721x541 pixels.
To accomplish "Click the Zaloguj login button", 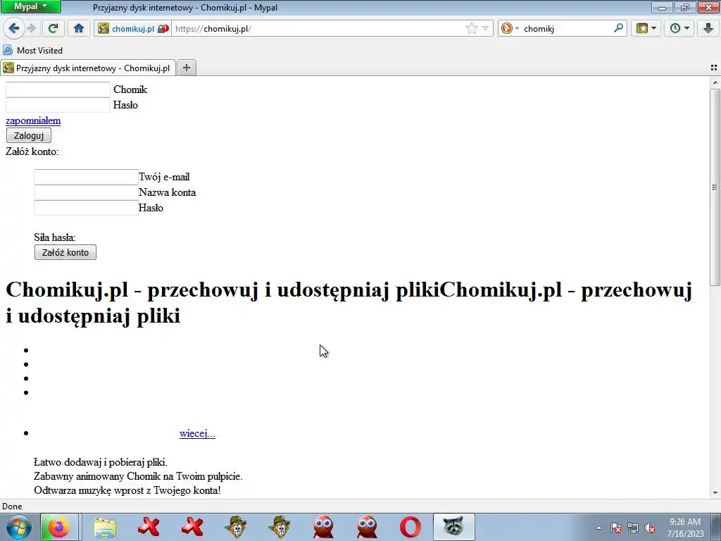I will pyautogui.click(x=28, y=135).
